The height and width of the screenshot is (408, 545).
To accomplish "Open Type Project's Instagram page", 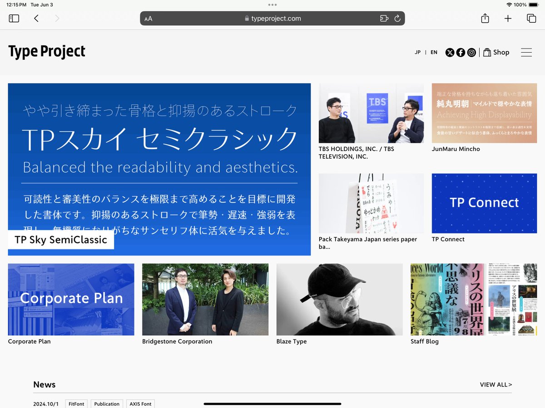I will pos(472,53).
